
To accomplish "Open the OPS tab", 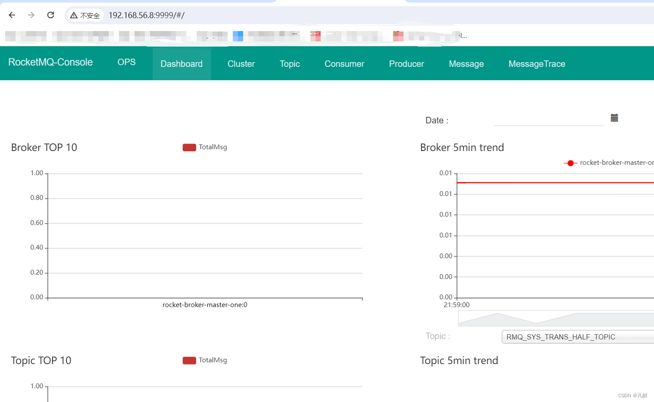I will tap(126, 62).
